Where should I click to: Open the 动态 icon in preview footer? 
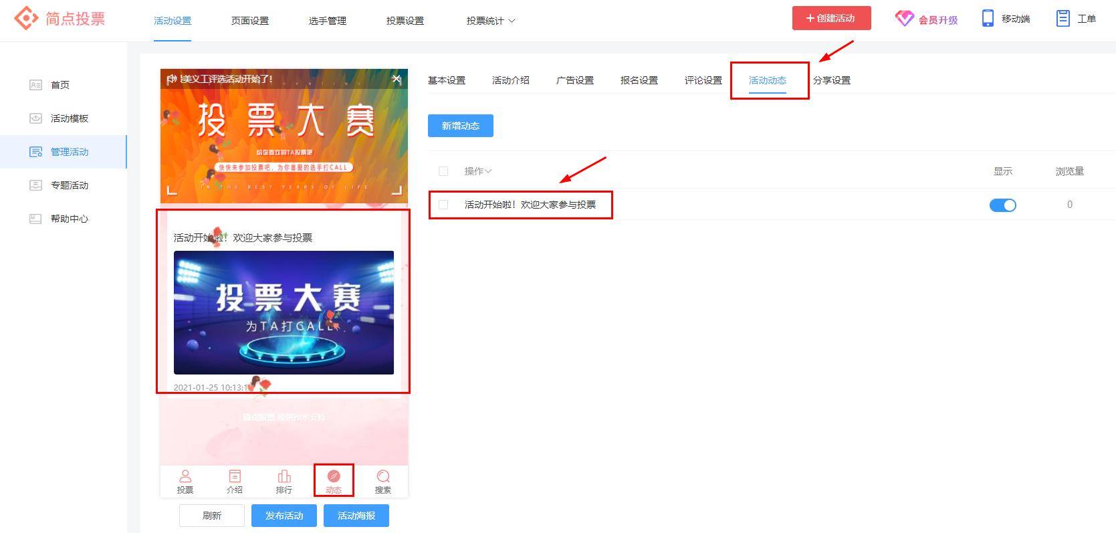[x=334, y=476]
